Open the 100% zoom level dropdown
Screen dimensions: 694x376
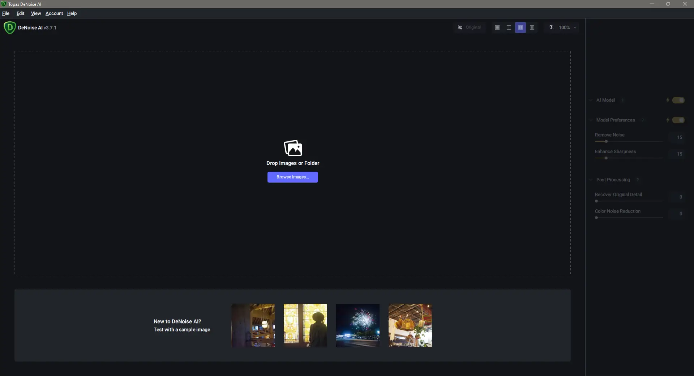tap(568, 27)
